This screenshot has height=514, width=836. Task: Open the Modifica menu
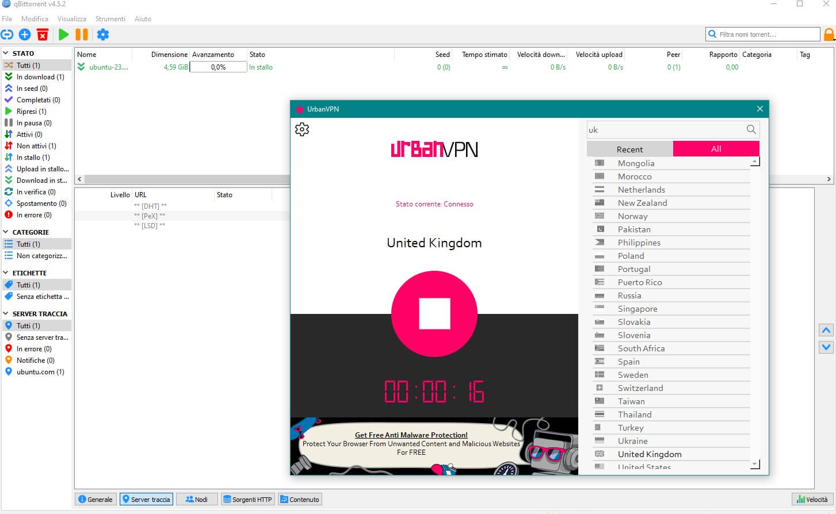point(35,19)
